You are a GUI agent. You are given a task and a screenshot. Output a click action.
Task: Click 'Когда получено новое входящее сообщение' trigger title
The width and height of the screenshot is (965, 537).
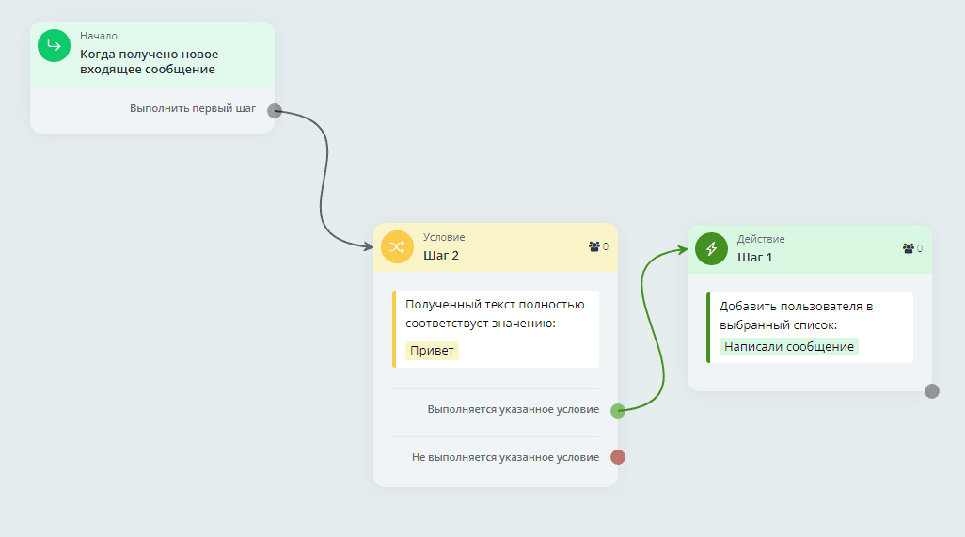[x=149, y=61]
